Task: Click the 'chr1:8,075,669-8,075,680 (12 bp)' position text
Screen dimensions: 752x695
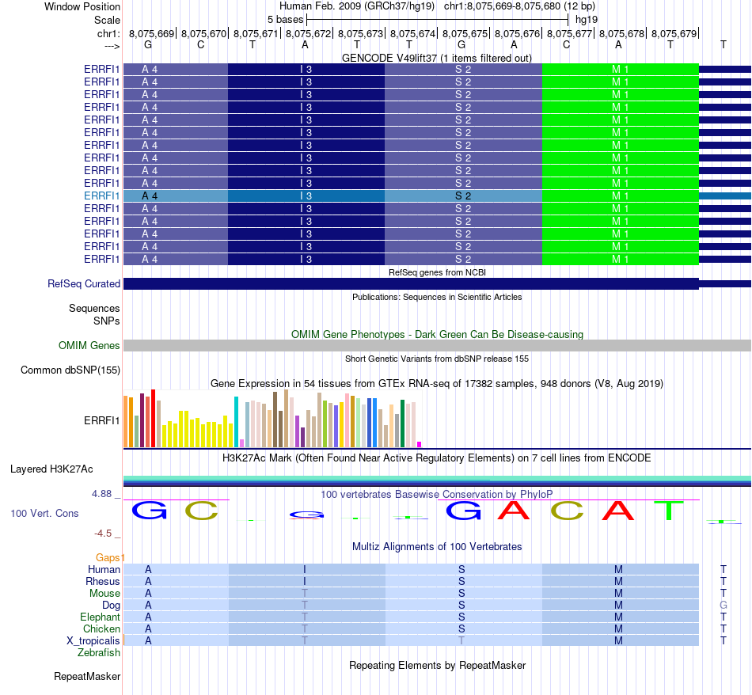Action: [519, 6]
